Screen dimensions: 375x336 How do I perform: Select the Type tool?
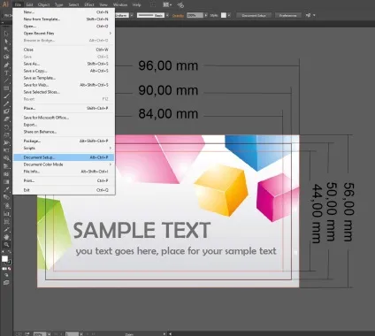click(6, 73)
